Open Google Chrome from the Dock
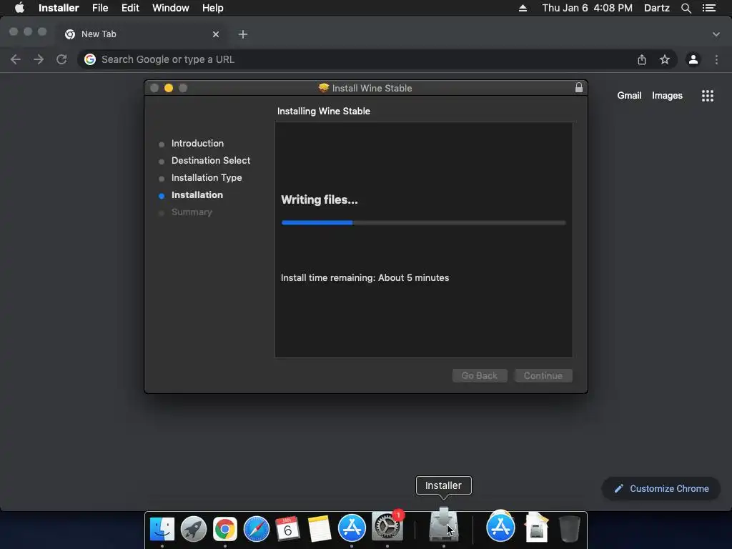The width and height of the screenshot is (732, 549). point(225,529)
